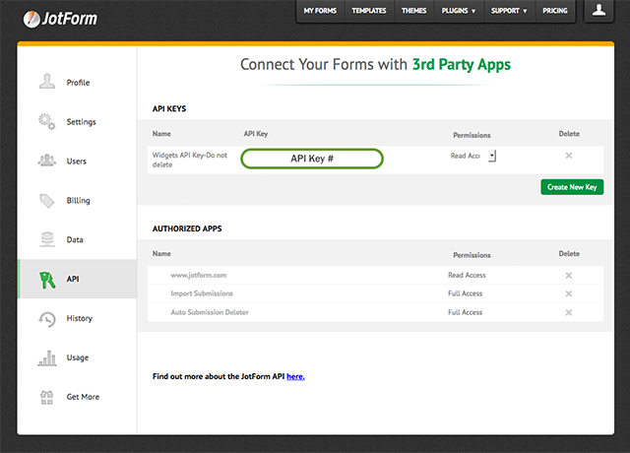Open the Settings section label
The width and height of the screenshot is (630, 453).
click(x=81, y=122)
